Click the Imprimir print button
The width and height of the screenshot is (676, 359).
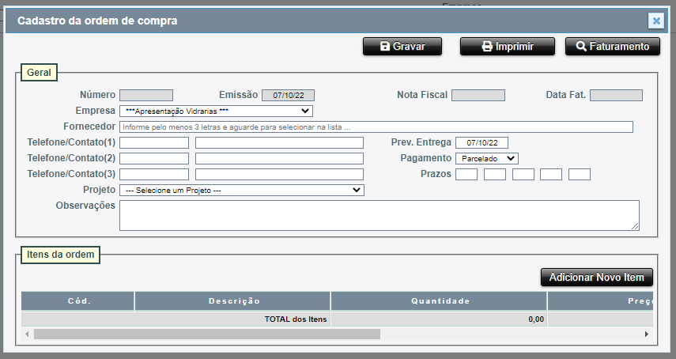[507, 47]
